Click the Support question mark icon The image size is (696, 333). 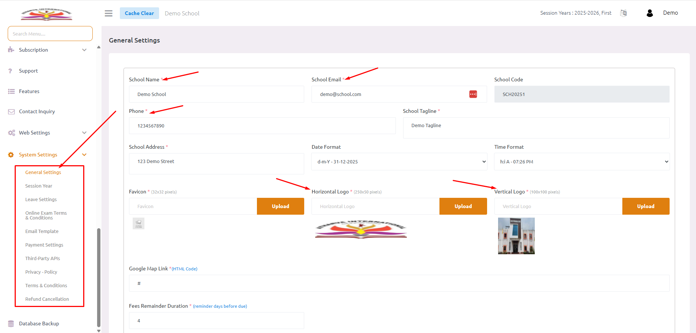pyautogui.click(x=11, y=71)
